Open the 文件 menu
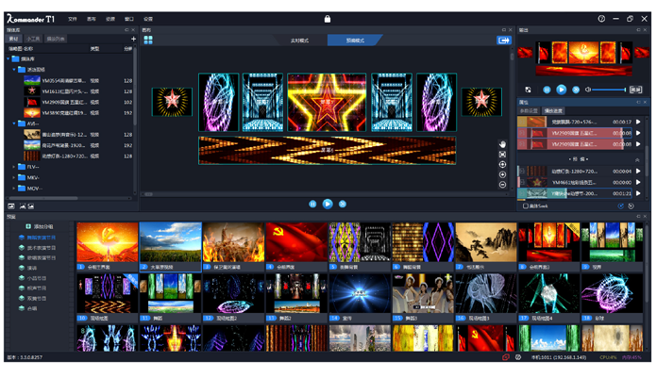 click(x=72, y=18)
